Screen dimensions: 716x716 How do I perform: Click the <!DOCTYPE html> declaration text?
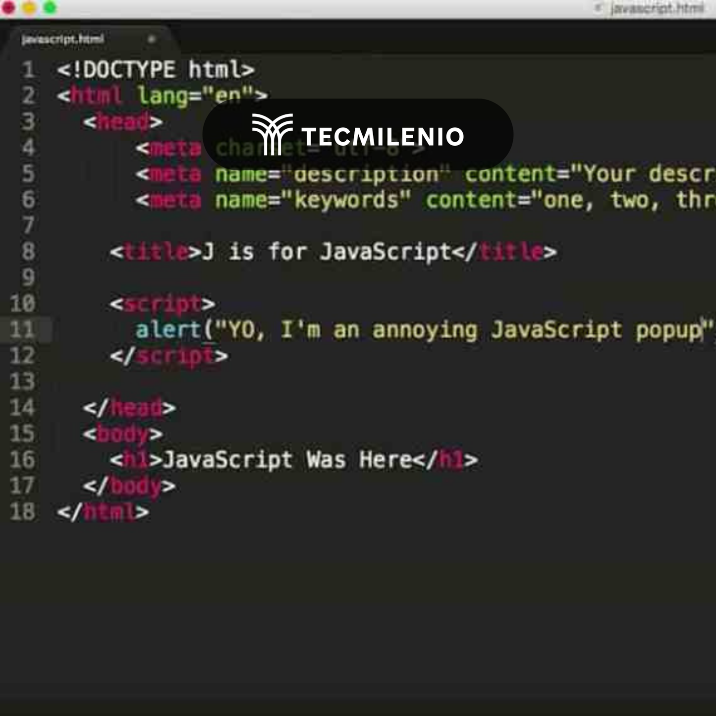156,70
